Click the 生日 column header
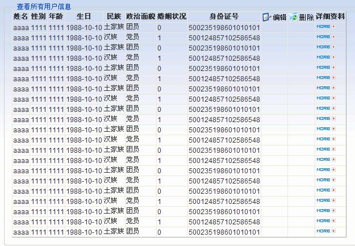The width and height of the screenshot is (355, 246). coord(83,16)
